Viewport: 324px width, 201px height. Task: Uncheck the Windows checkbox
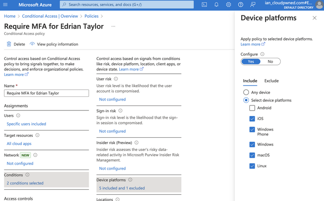coord(252,145)
